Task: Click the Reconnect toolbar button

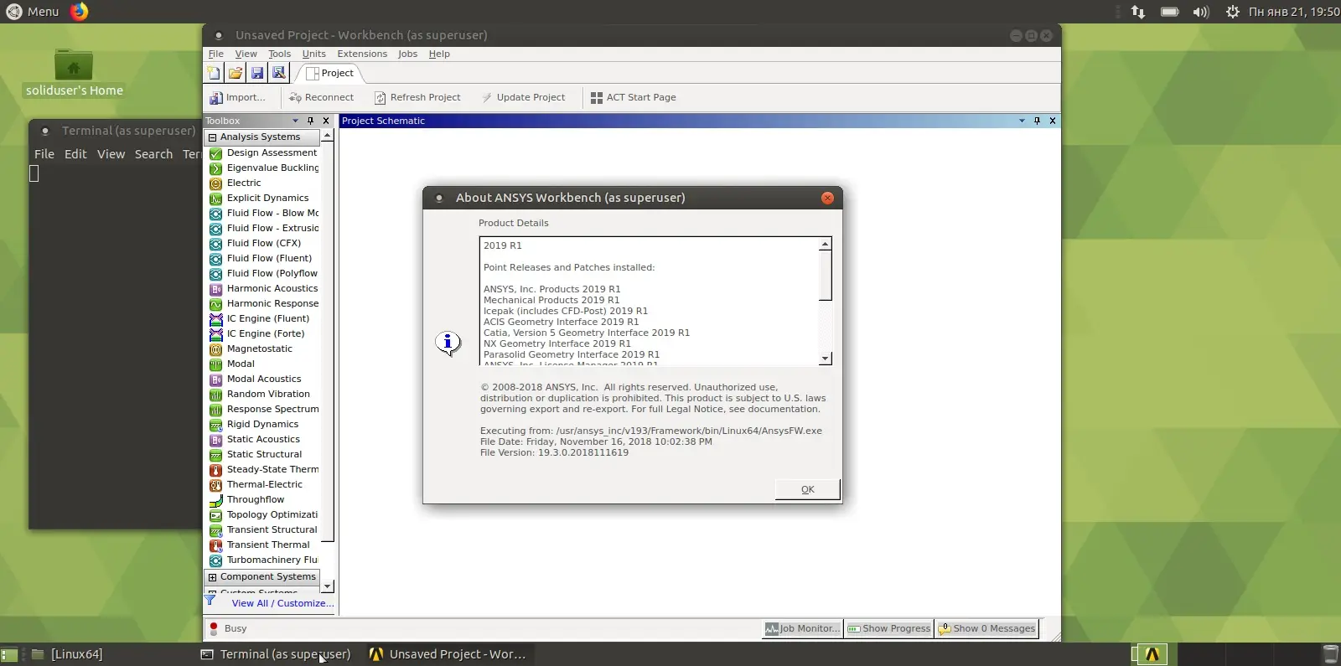Action: [322, 97]
